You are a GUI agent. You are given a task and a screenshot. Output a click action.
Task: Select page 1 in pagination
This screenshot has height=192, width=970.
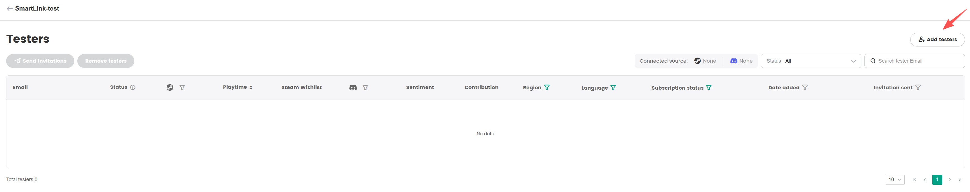pyautogui.click(x=937, y=180)
